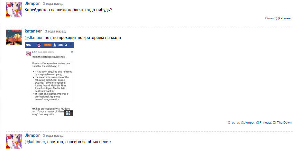Open the hamburger menu in the MAL header
Screen dimensions: 294x149
(x=71, y=45)
